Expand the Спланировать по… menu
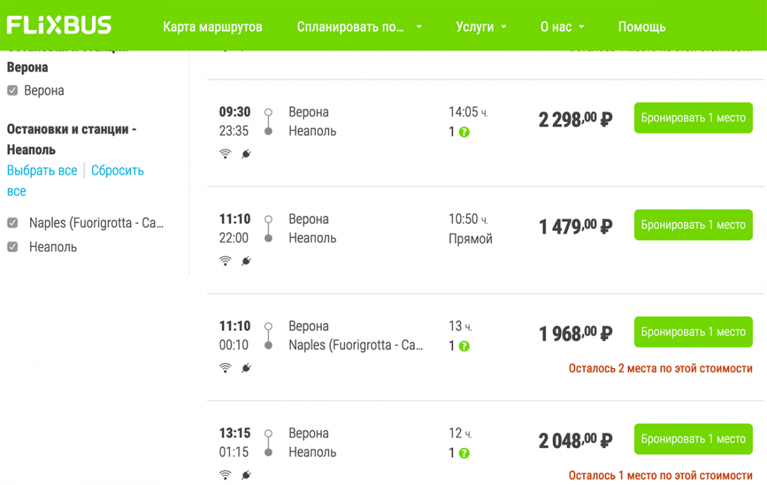 (x=358, y=27)
